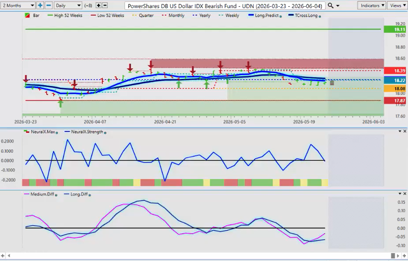Open the Daily interval dropdown

pos(68,5)
